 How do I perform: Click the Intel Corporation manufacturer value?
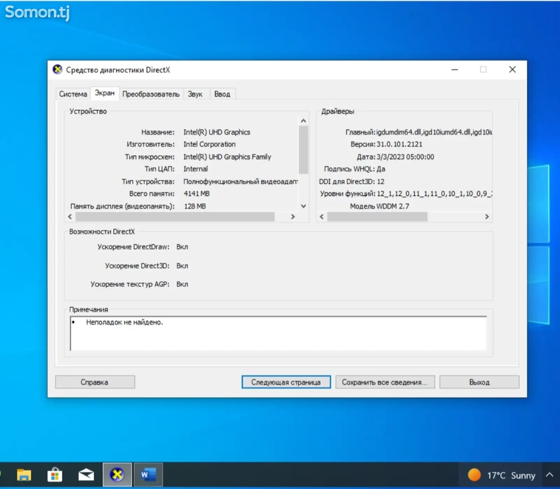pyautogui.click(x=210, y=144)
